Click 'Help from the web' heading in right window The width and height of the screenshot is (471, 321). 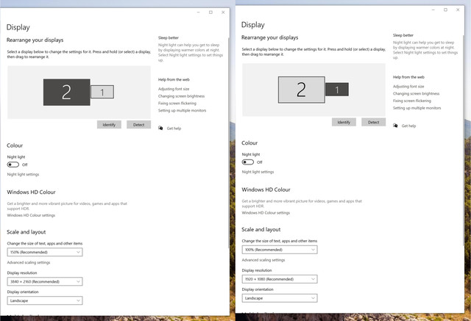(409, 77)
